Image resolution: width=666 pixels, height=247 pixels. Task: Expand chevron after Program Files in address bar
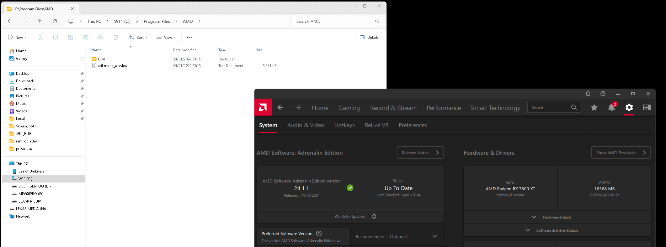tap(176, 21)
